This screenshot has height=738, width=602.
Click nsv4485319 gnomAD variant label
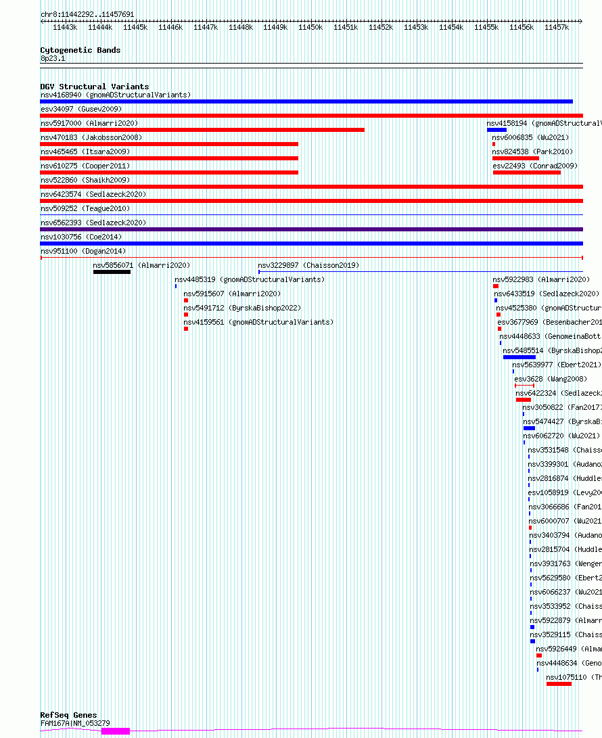[x=250, y=279]
